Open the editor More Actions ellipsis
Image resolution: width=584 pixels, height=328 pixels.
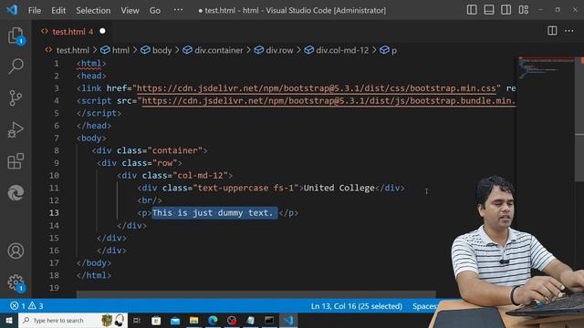pos(569,31)
